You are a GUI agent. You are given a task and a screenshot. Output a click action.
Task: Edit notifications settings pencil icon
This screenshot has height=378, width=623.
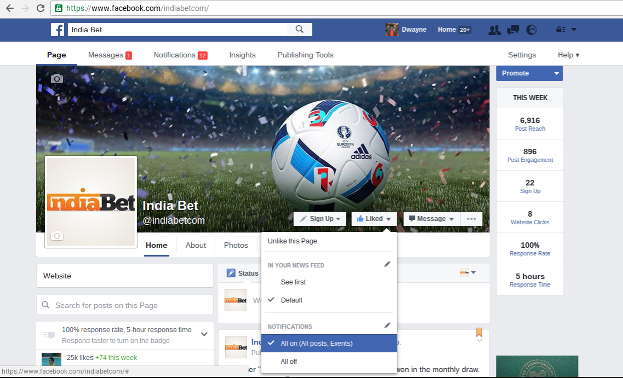coord(387,325)
